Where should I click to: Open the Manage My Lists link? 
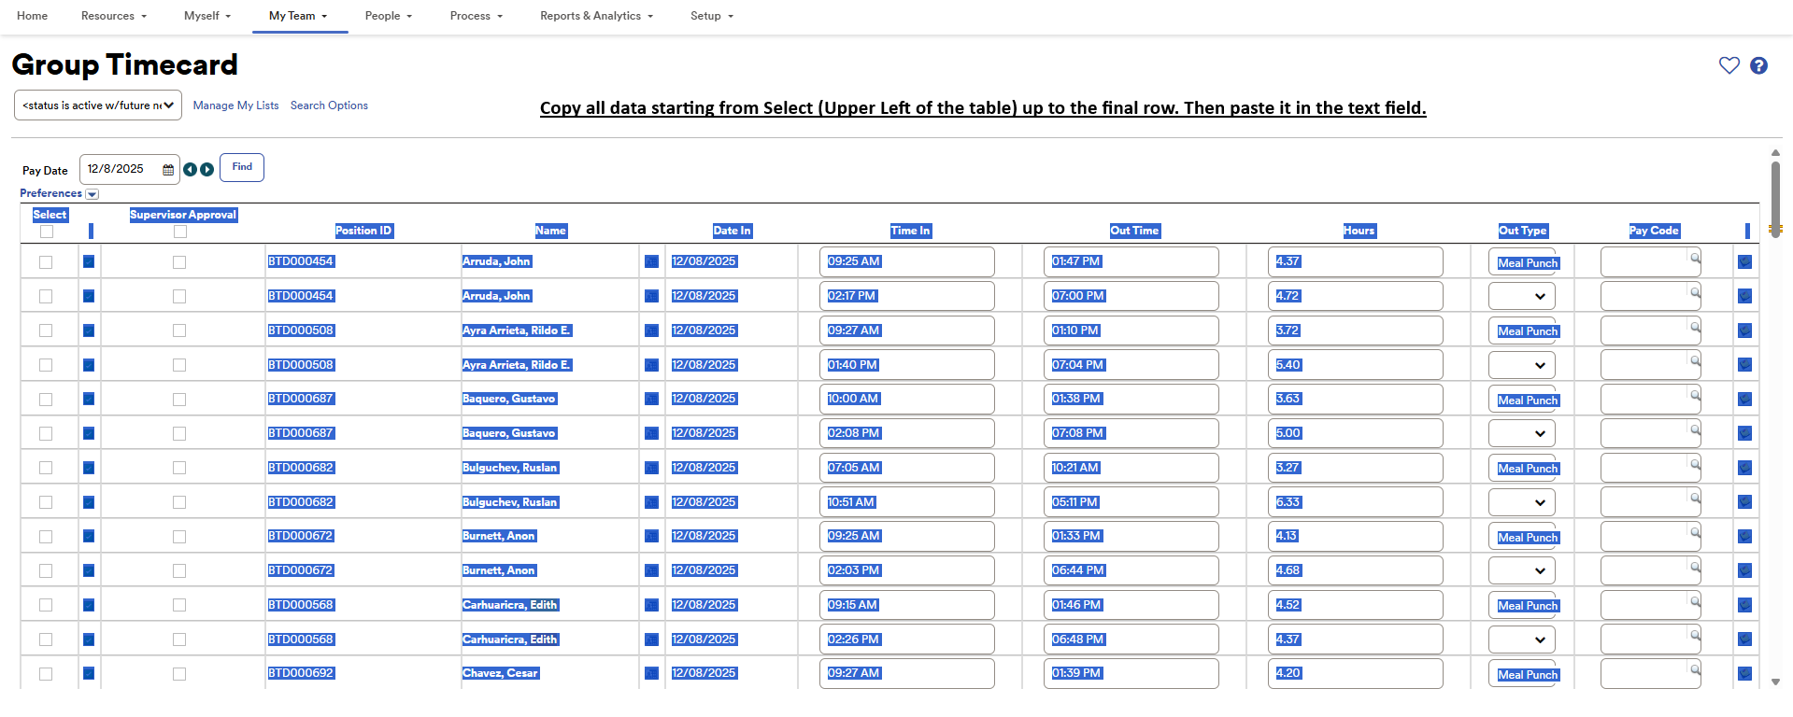(x=235, y=105)
